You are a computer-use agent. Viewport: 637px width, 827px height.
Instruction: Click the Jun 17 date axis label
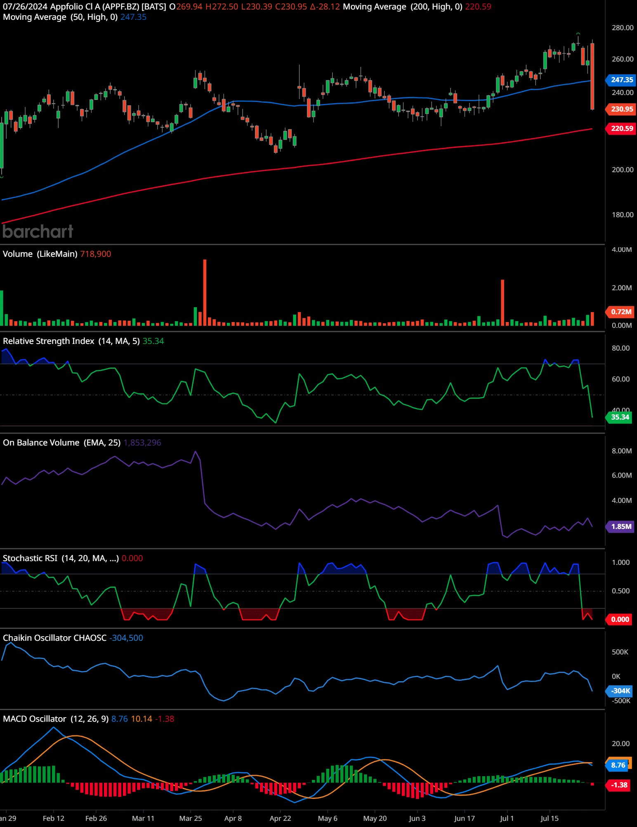[x=465, y=818]
